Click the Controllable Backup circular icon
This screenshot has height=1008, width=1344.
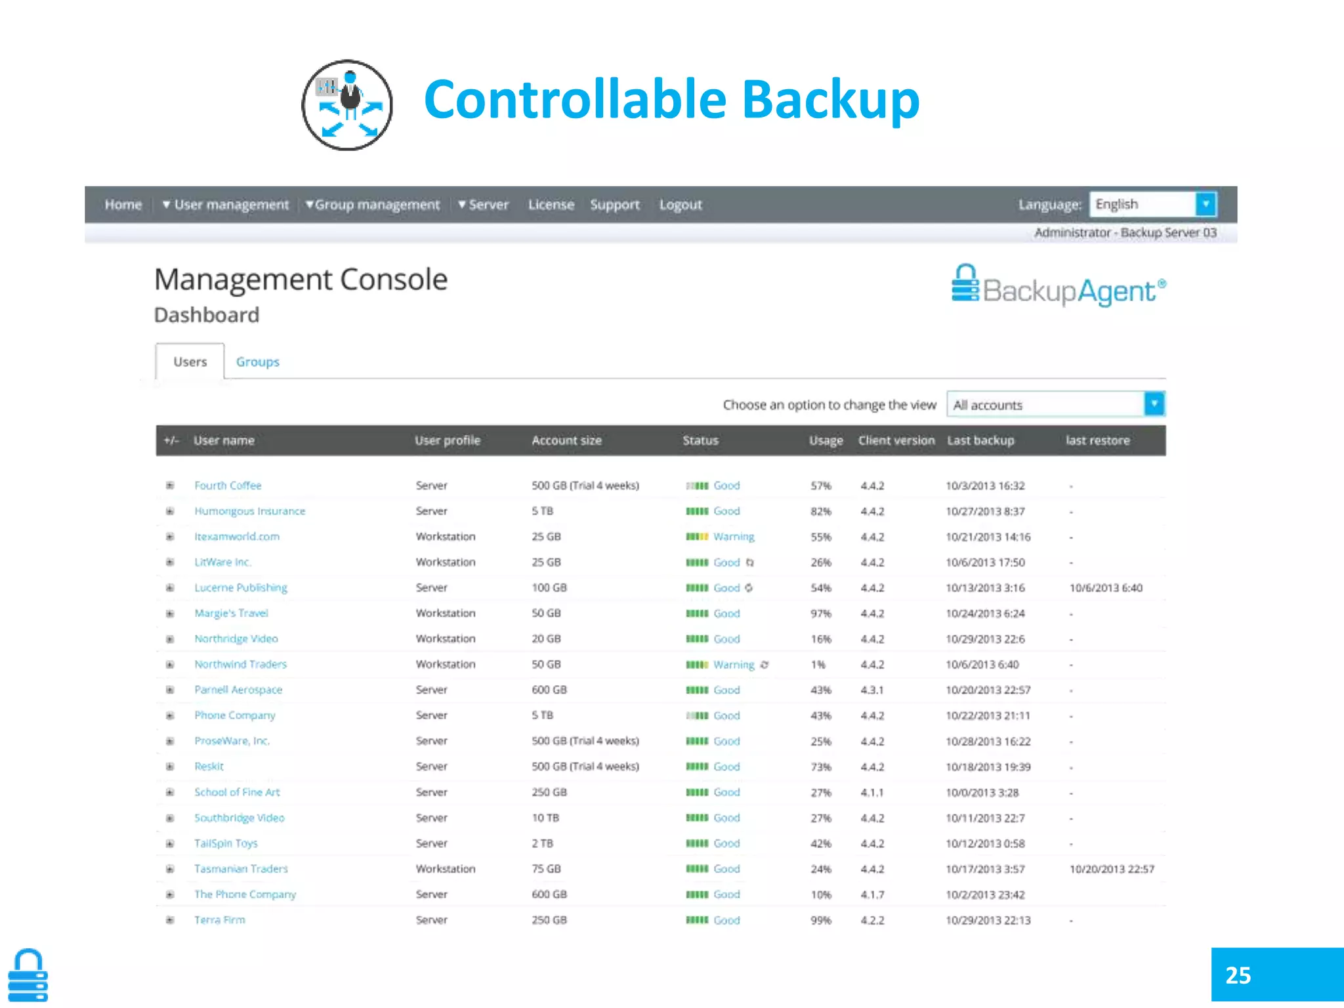click(x=347, y=105)
